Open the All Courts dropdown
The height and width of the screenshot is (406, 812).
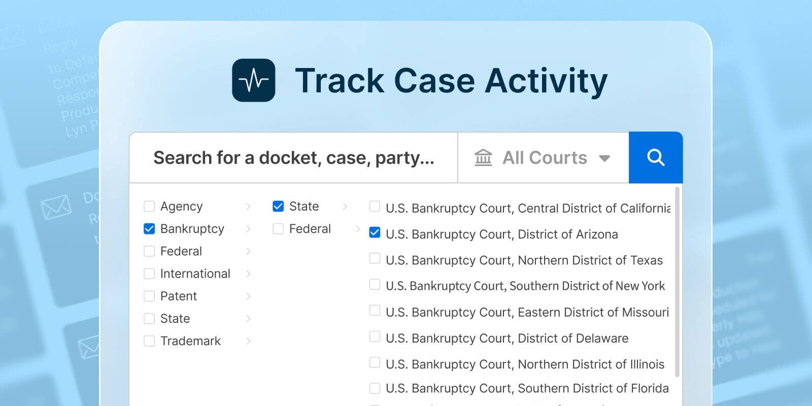pos(544,158)
